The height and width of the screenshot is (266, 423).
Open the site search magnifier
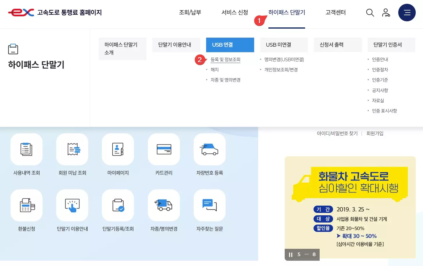(x=370, y=13)
